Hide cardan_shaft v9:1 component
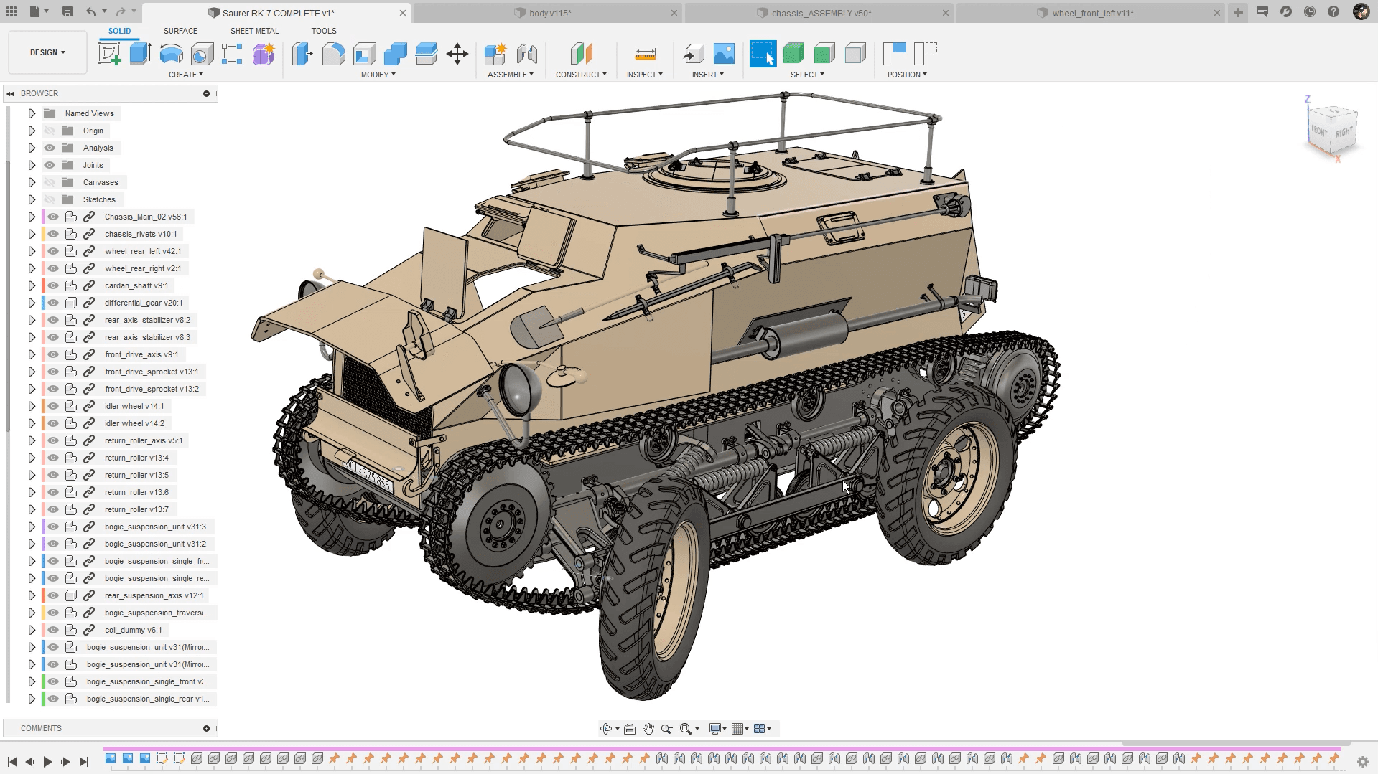This screenshot has width=1378, height=774. click(x=53, y=285)
